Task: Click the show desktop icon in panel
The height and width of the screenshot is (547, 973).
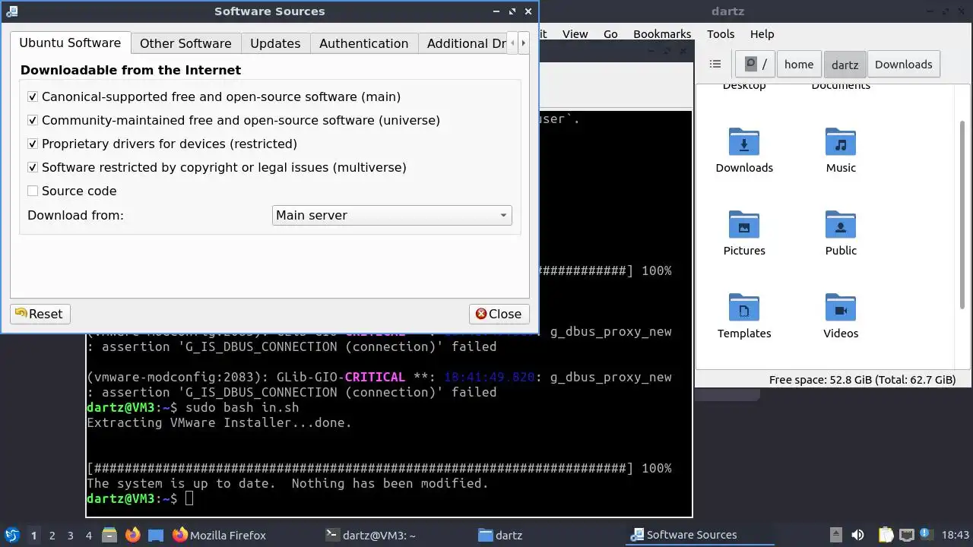Action: pyautogui.click(x=156, y=535)
